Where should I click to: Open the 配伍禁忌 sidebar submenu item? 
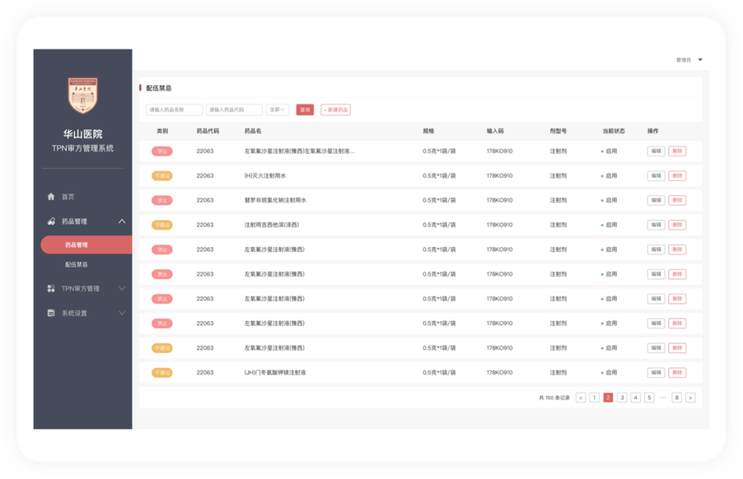[x=77, y=264]
